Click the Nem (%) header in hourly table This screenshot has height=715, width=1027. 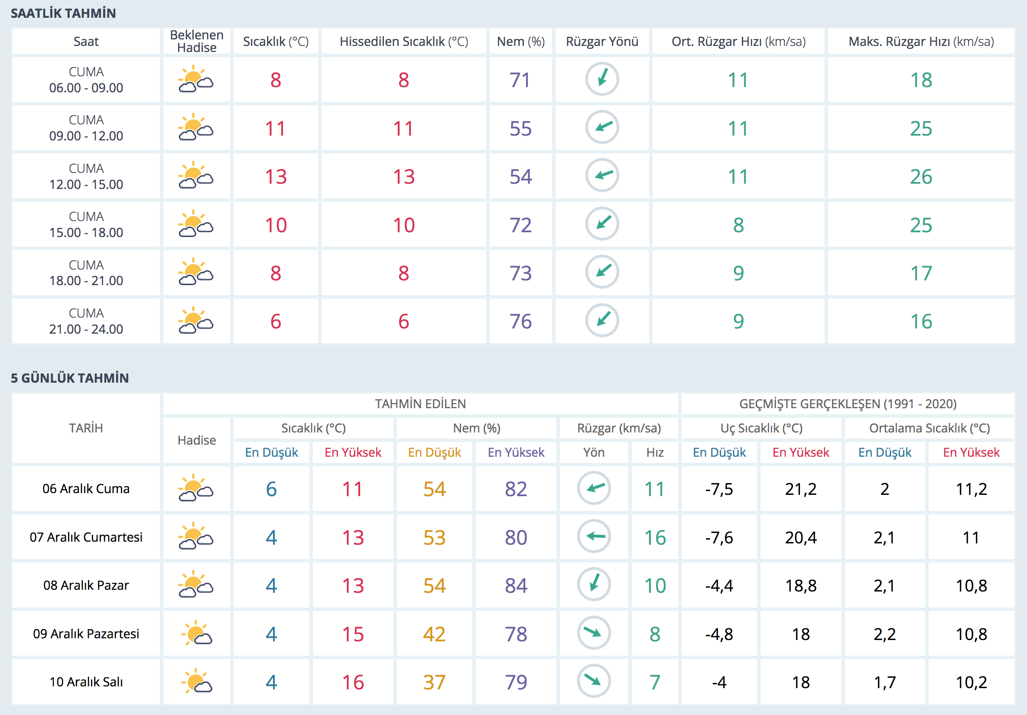click(520, 42)
